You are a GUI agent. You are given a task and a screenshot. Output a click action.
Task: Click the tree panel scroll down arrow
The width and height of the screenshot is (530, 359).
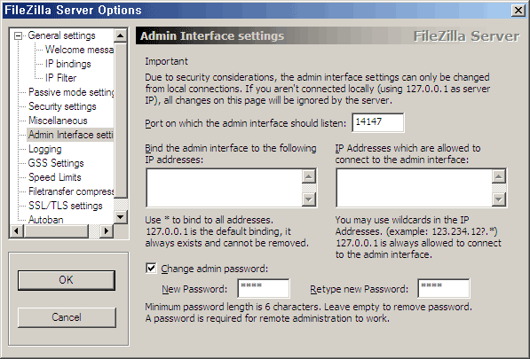(x=121, y=216)
